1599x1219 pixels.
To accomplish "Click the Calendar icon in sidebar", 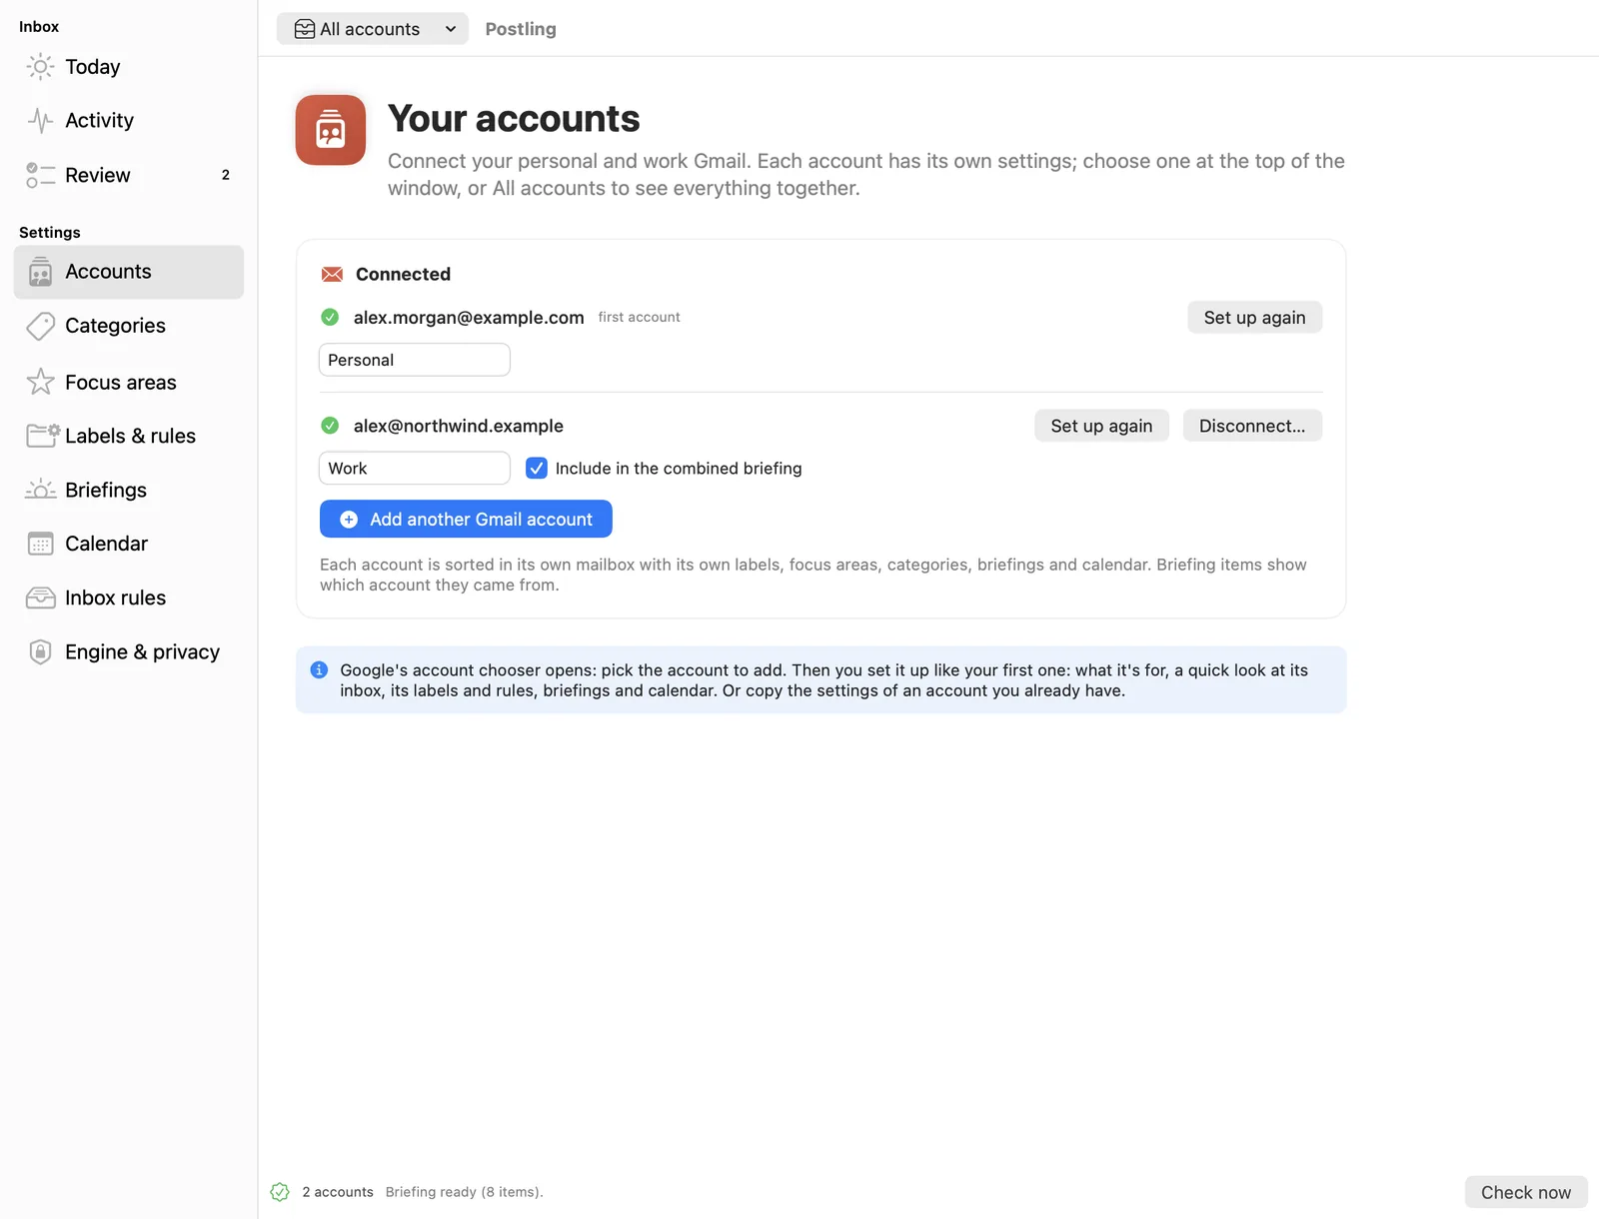I will 40,544.
